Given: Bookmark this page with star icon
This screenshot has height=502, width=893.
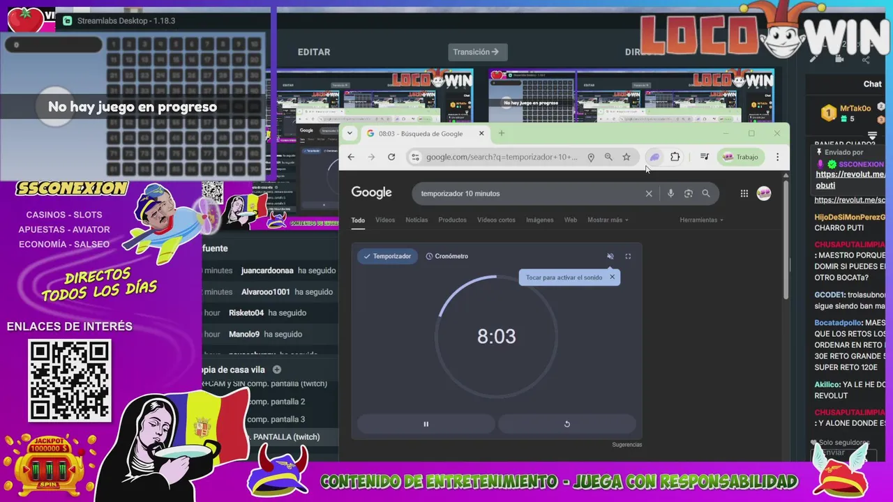Looking at the screenshot, I should (x=626, y=157).
